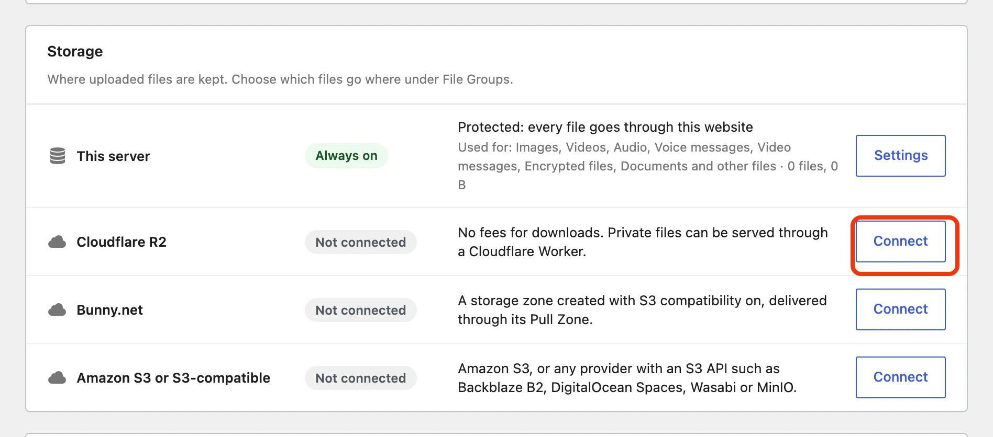Click the Bunny.net cloud icon
The height and width of the screenshot is (437, 993).
click(x=57, y=310)
